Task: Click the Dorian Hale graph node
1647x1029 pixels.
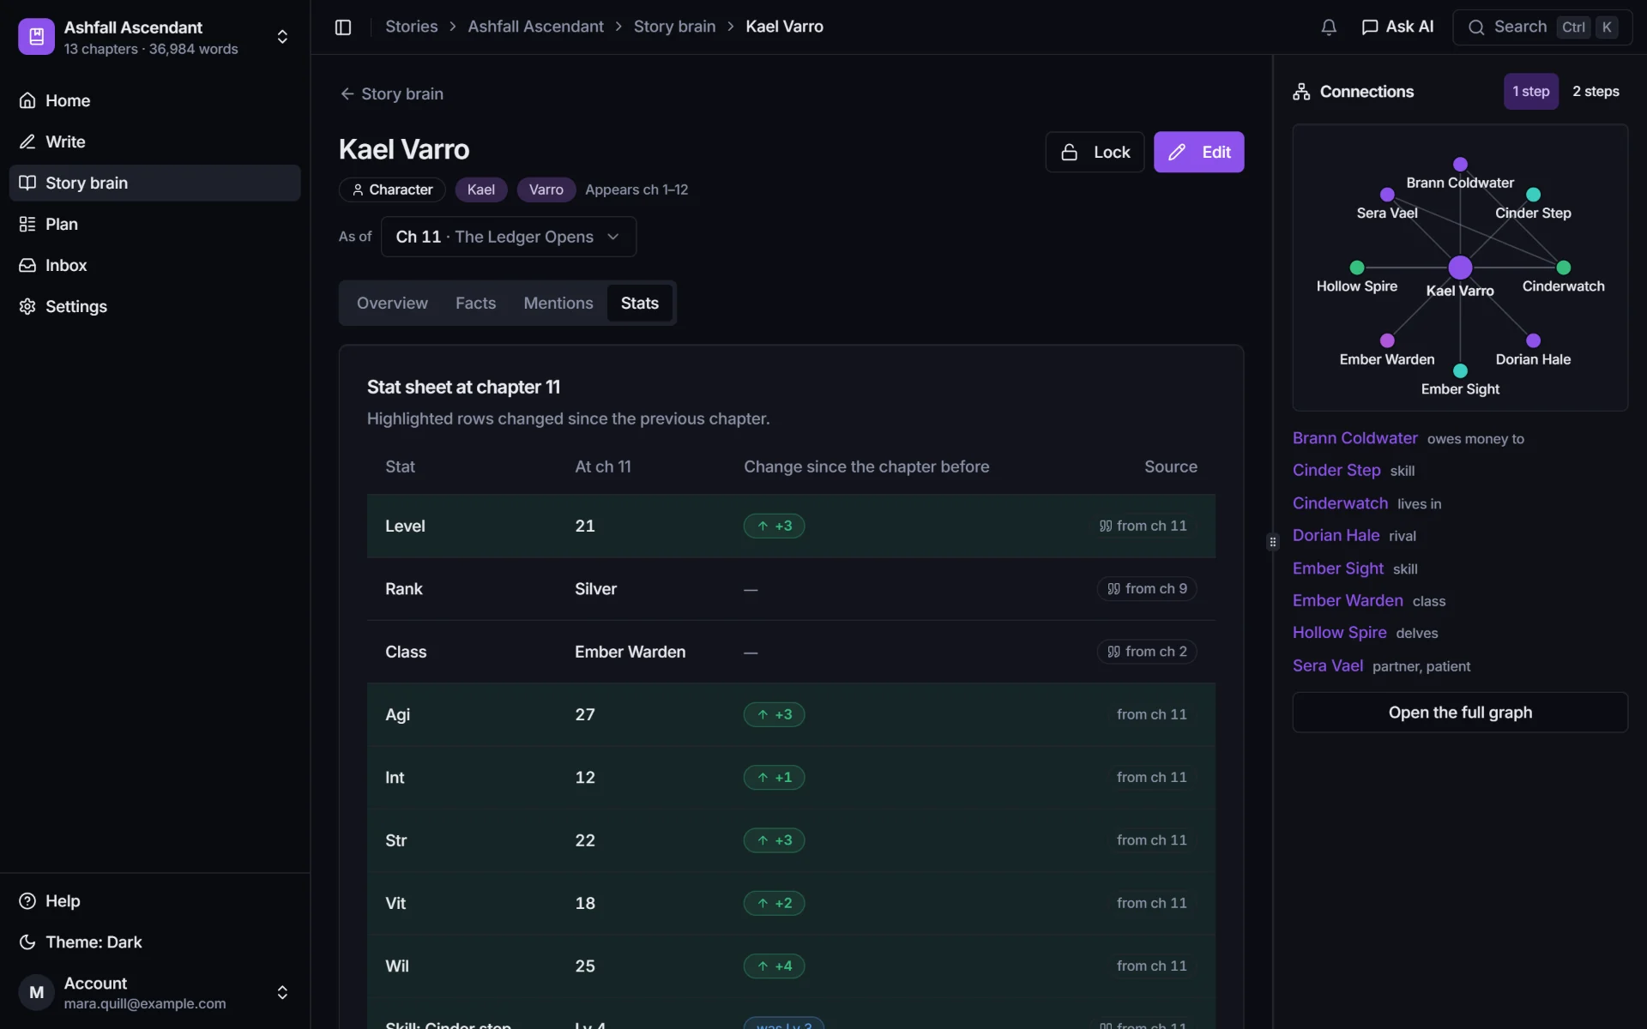Action: (1533, 340)
